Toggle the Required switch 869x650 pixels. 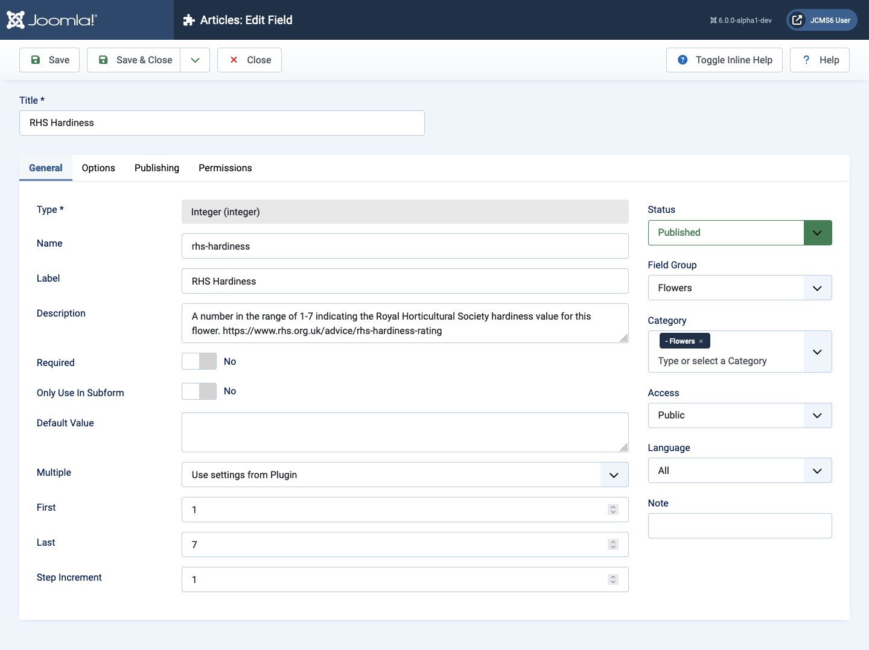coord(199,361)
